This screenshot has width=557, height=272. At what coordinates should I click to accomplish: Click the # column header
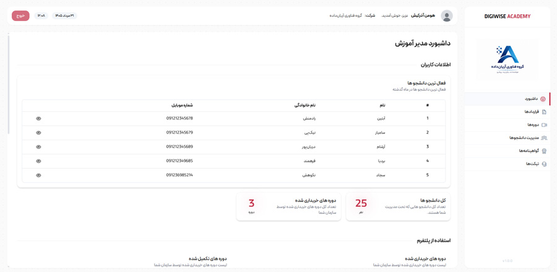[x=427, y=105]
